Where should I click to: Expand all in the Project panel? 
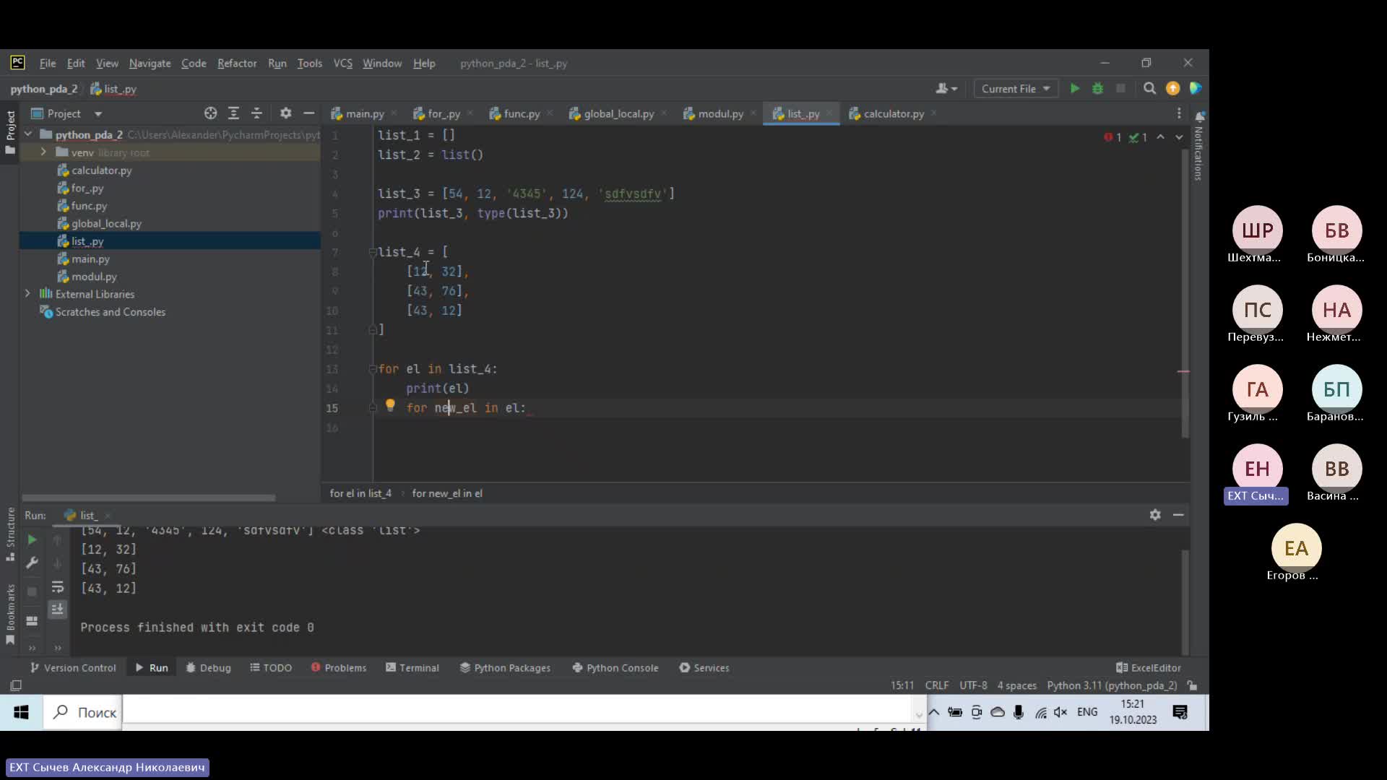[233, 113]
